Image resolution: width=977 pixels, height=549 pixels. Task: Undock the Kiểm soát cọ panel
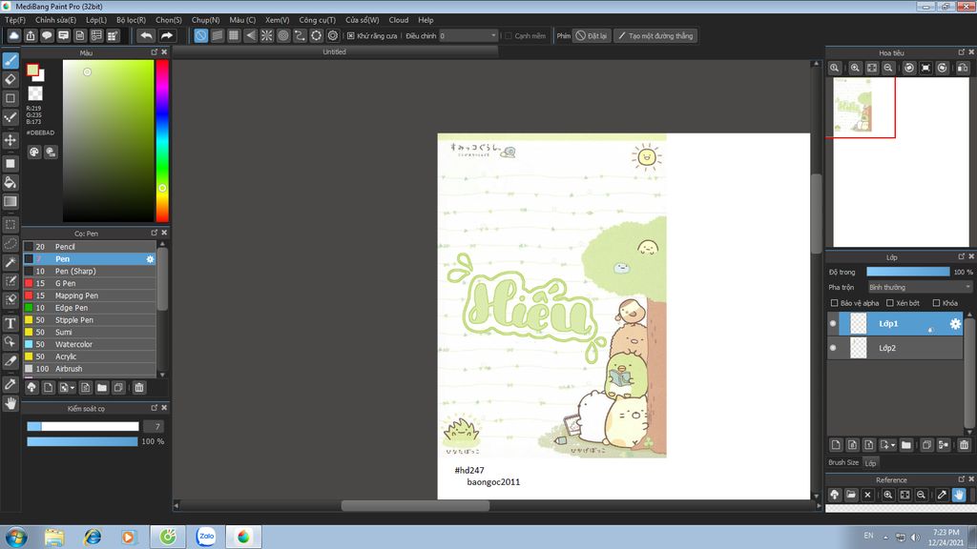click(x=154, y=408)
